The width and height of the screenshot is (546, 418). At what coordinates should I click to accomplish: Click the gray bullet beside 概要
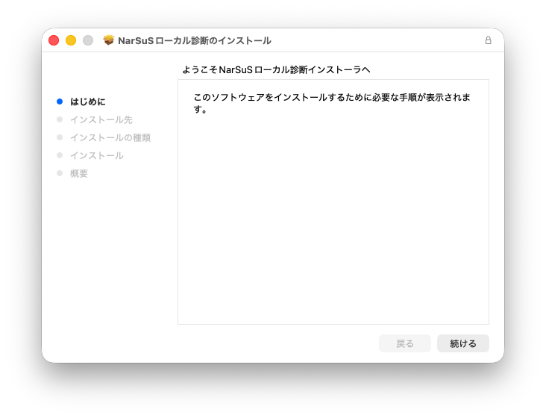click(60, 173)
